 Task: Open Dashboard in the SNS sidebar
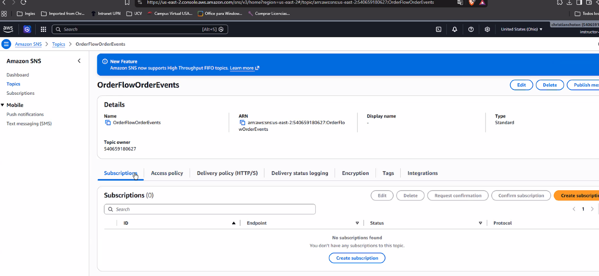[18, 75]
